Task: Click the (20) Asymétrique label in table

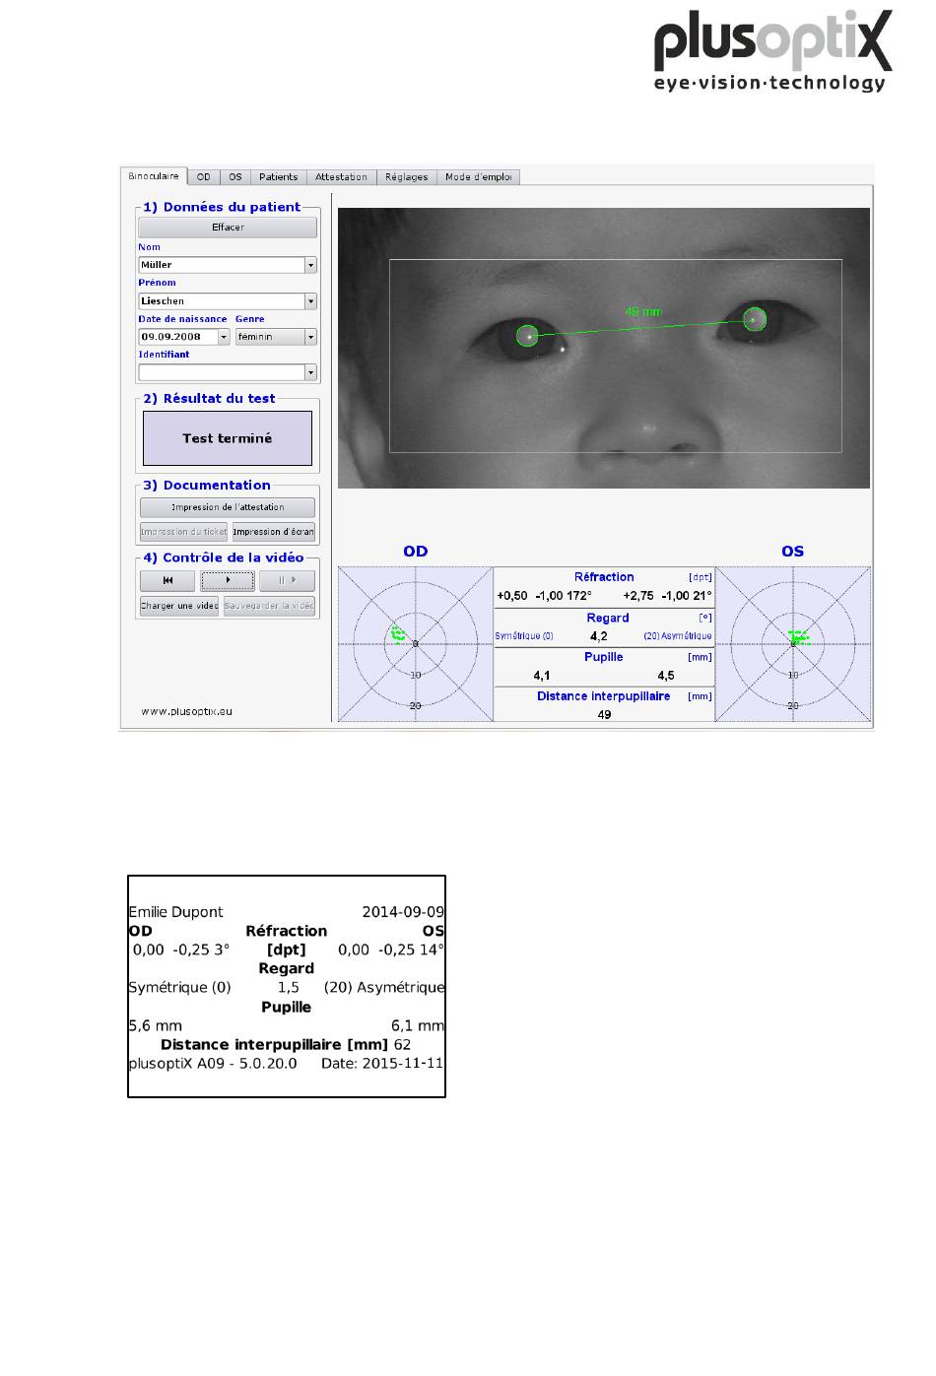Action: [x=678, y=636]
